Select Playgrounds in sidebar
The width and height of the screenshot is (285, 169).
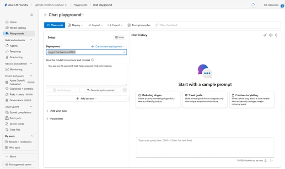(20, 33)
